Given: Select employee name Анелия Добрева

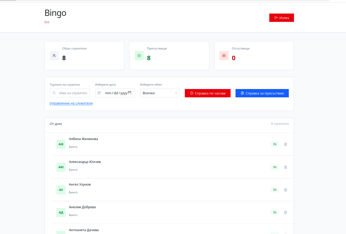Looking at the screenshot, I should (82, 207).
